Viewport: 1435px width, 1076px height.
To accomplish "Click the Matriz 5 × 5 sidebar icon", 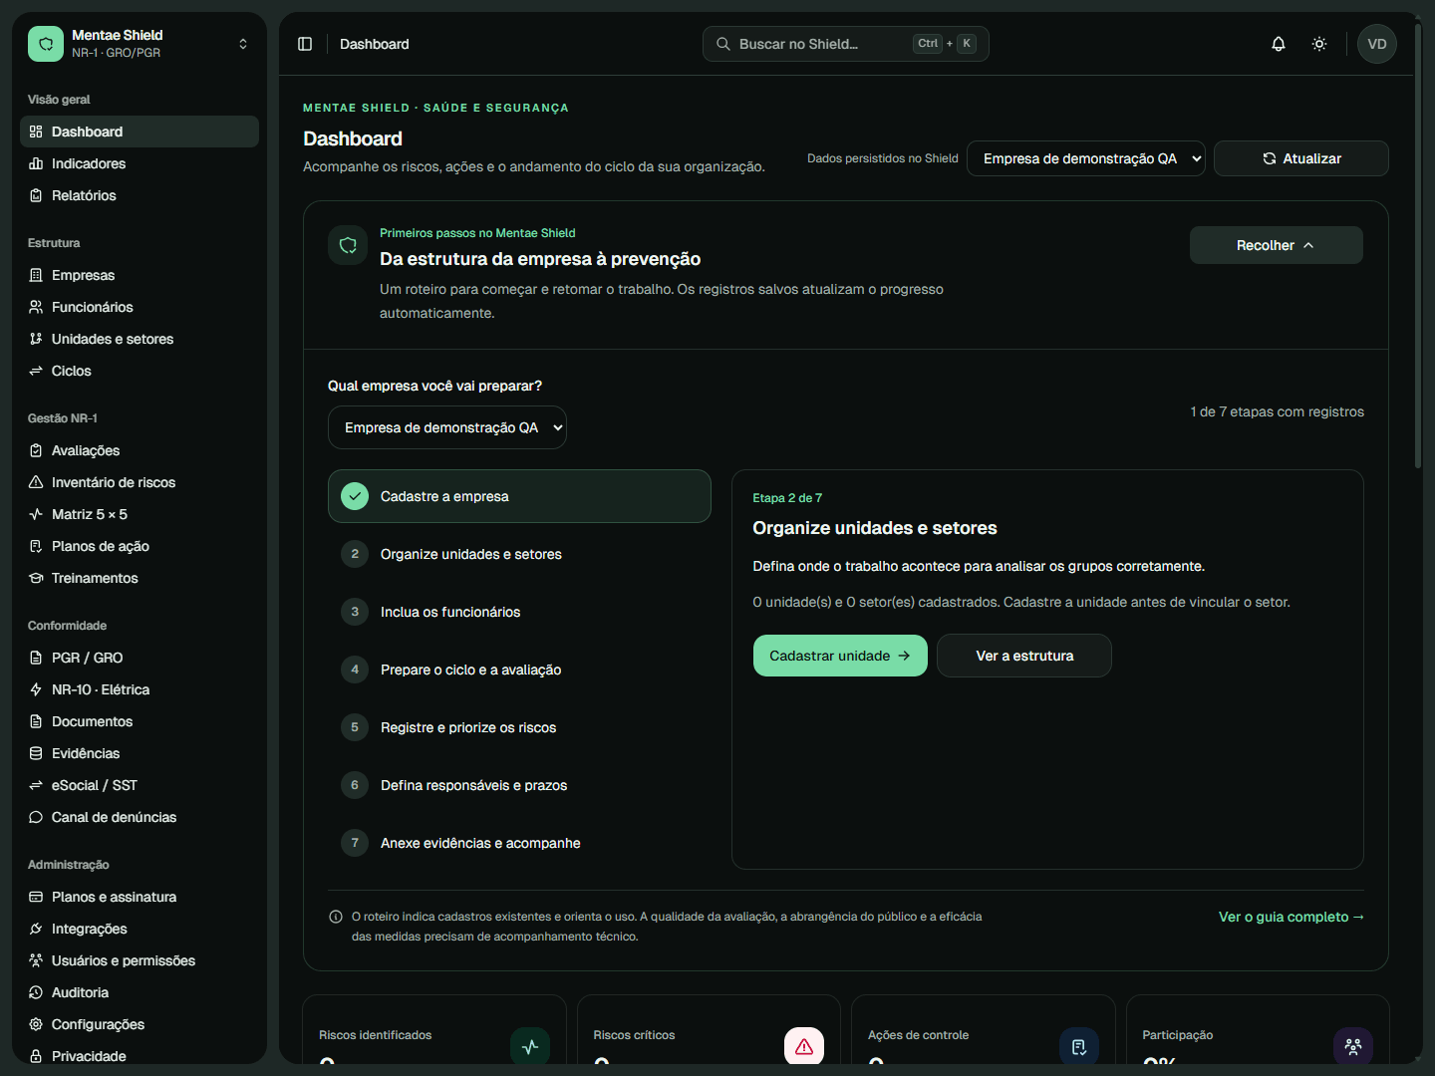I will (x=36, y=514).
